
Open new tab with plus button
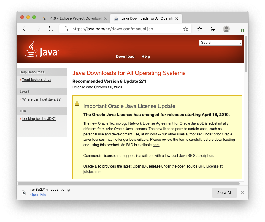pyautogui.click(x=186, y=18)
